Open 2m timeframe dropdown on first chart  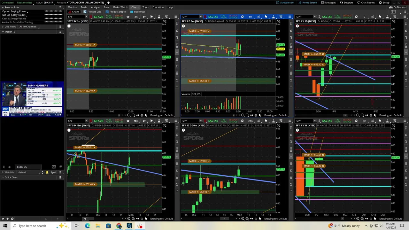(x=136, y=17)
